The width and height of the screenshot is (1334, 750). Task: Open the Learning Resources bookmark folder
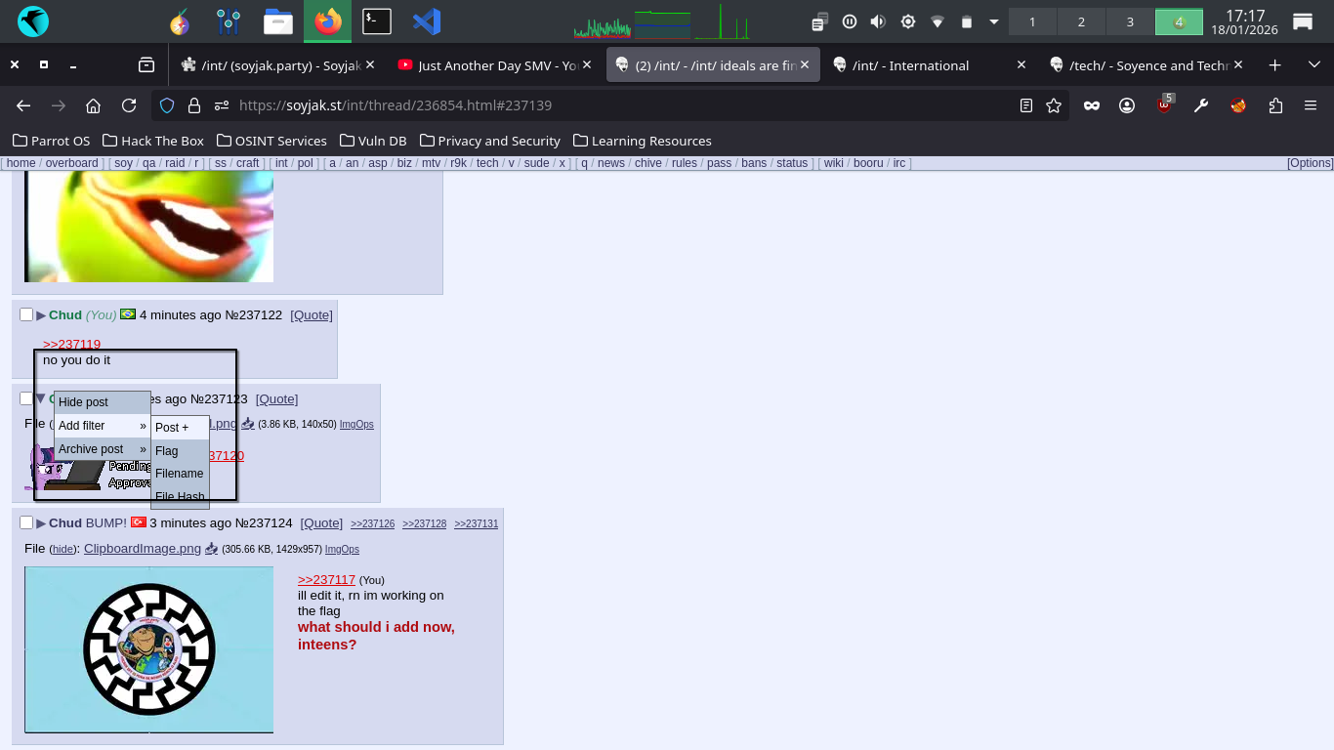coord(643,141)
